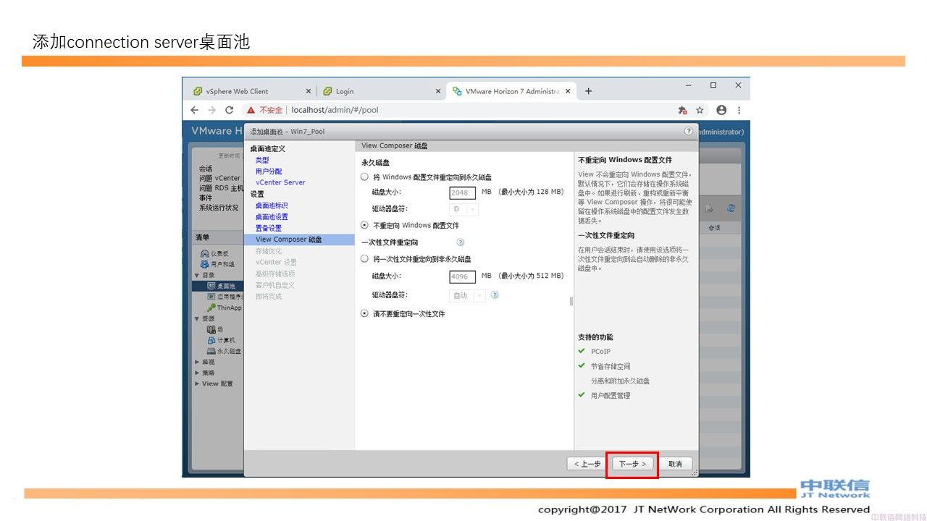Image resolution: width=927 pixels, height=521 pixels.
Task: Open the Chrome profile avatar
Action: point(721,110)
